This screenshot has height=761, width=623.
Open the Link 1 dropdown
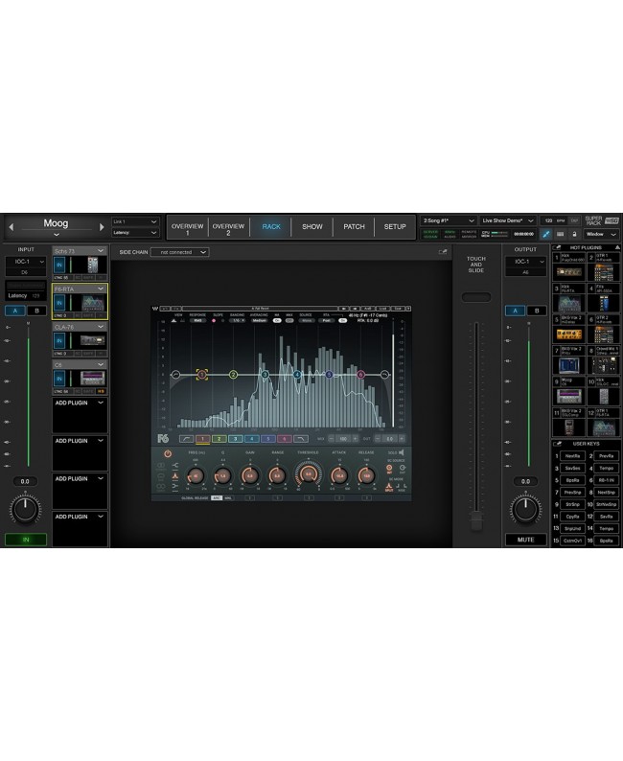[135, 221]
